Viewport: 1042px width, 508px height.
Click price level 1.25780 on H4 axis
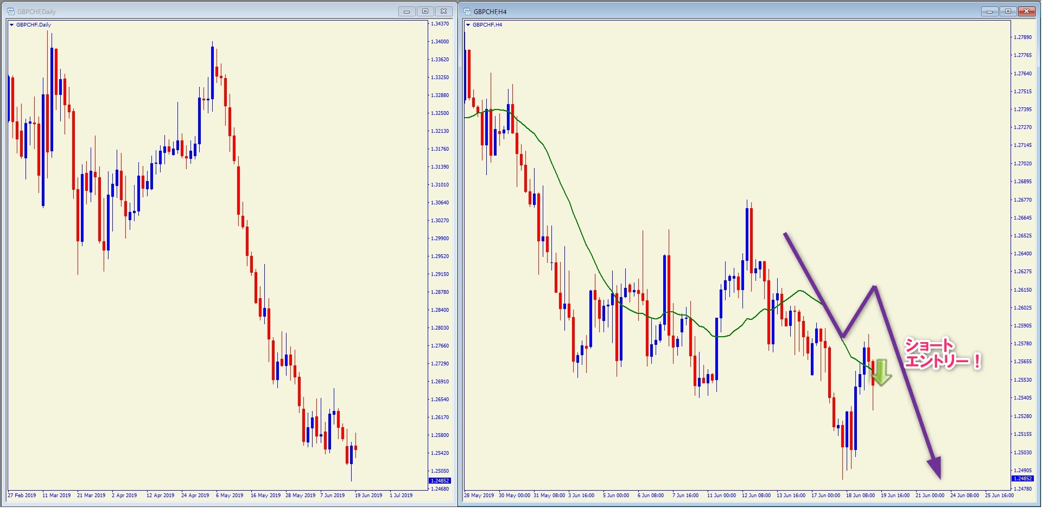coord(1022,344)
